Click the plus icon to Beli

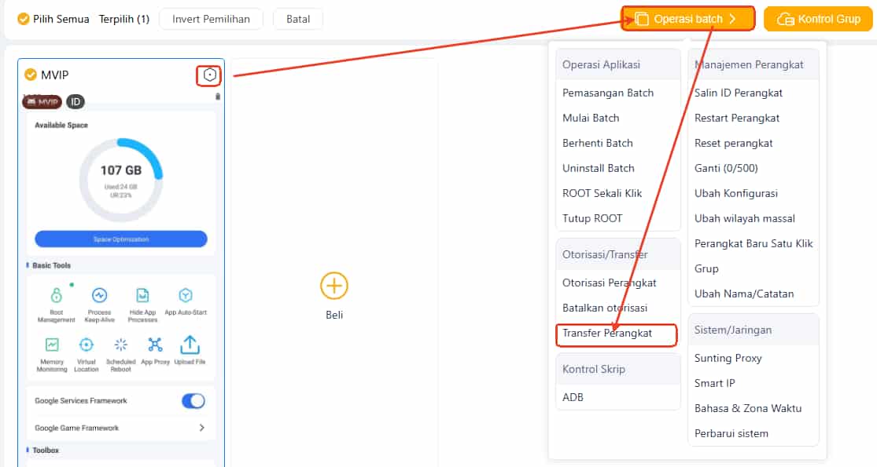coord(334,285)
